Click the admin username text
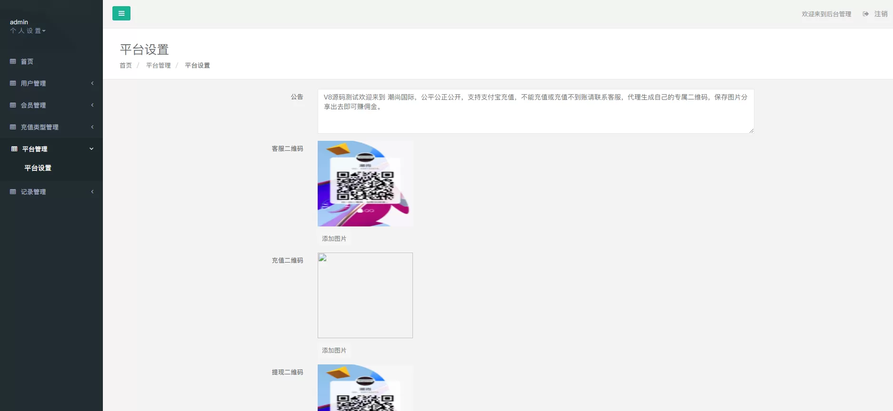The image size is (893, 411). click(19, 22)
